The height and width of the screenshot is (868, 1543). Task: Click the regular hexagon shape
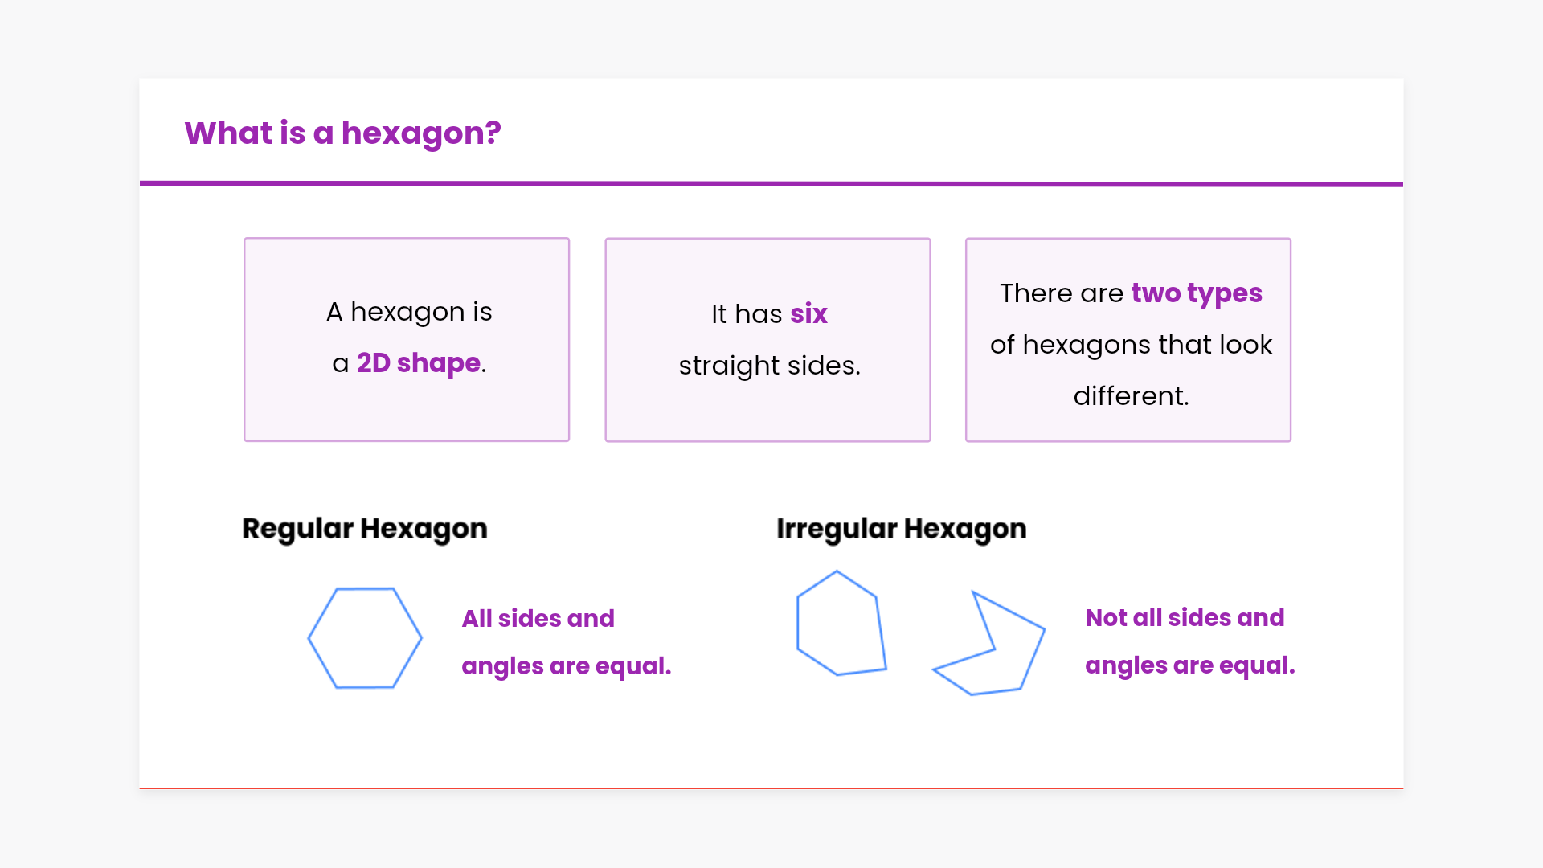pos(365,638)
